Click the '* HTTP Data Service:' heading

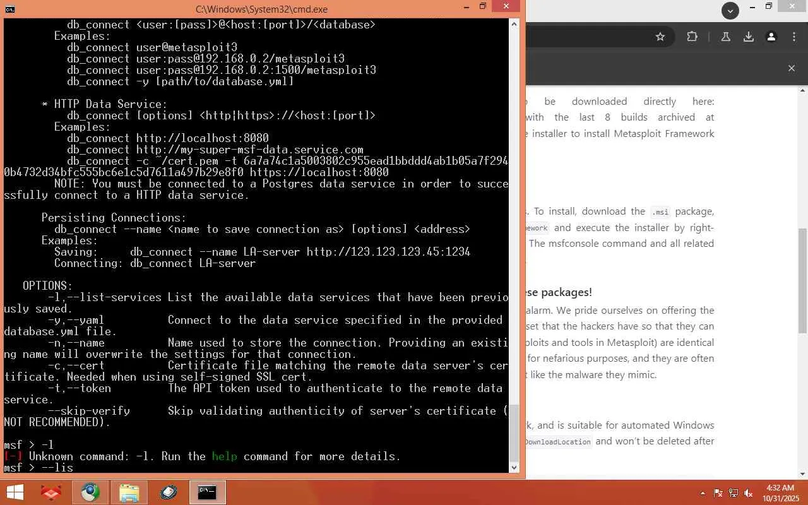pos(105,104)
